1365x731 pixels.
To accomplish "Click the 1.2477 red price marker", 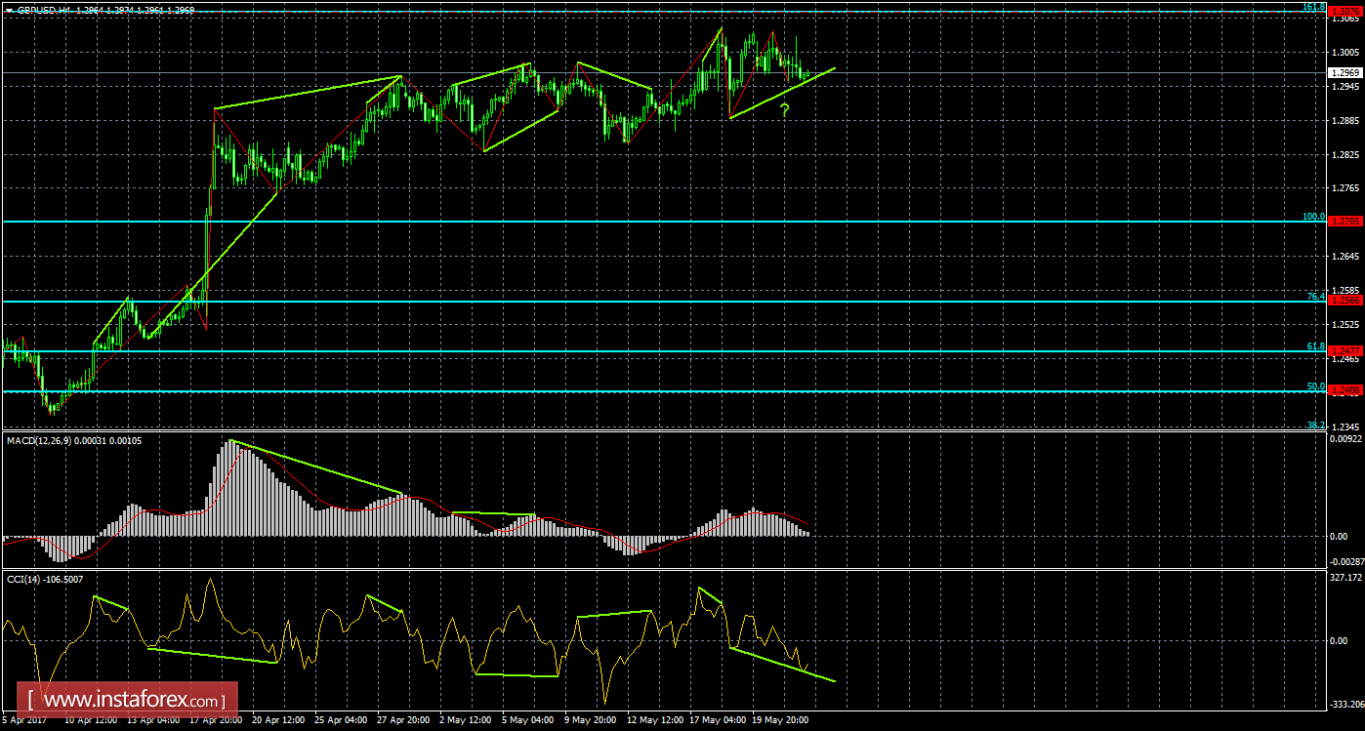I will pos(1345,351).
